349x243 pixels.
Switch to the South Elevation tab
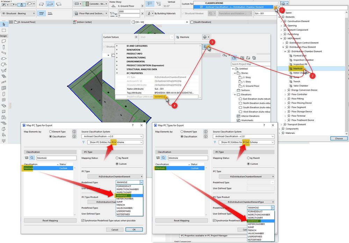(201, 22)
